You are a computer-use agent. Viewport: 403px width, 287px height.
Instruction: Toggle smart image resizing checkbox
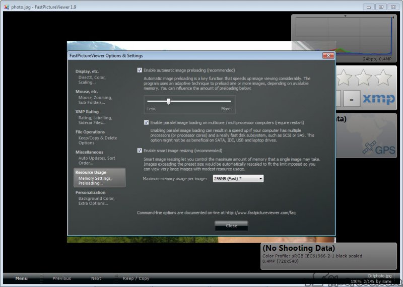tap(140, 151)
